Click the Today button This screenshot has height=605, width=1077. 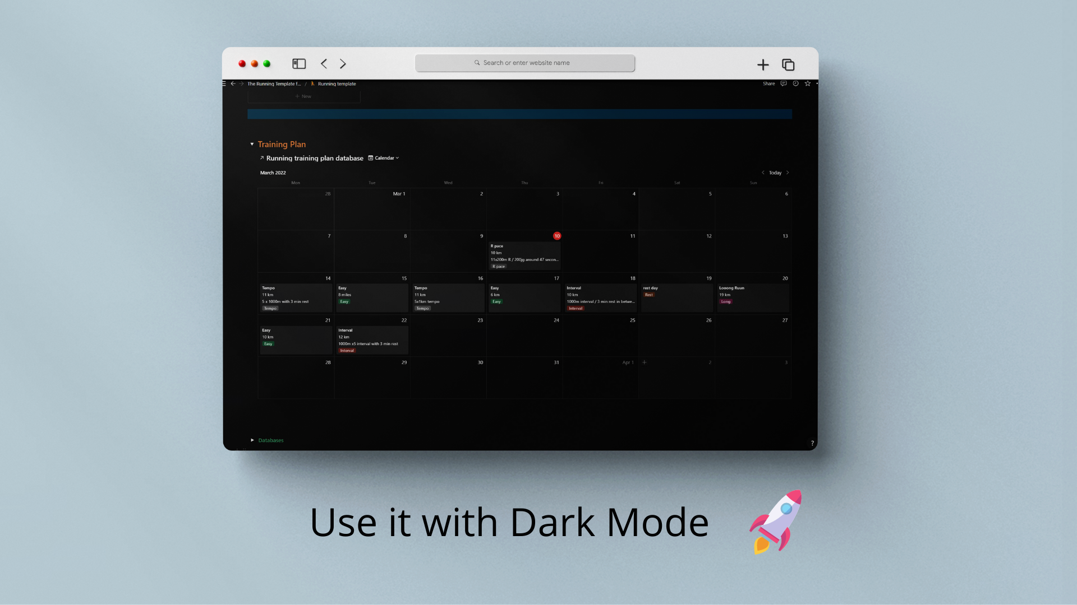pos(775,173)
